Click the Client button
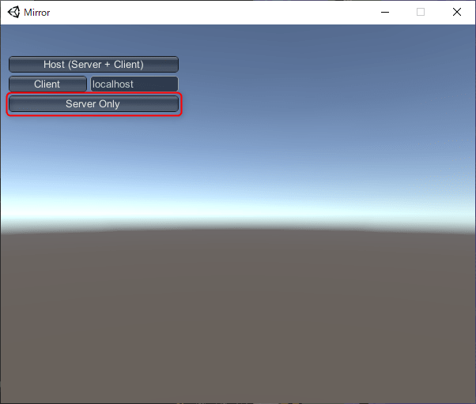 coord(47,84)
